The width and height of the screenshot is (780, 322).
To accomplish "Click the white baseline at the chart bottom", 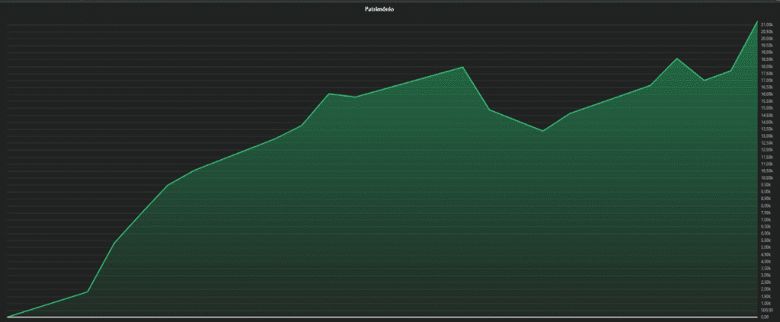I will click(x=381, y=317).
